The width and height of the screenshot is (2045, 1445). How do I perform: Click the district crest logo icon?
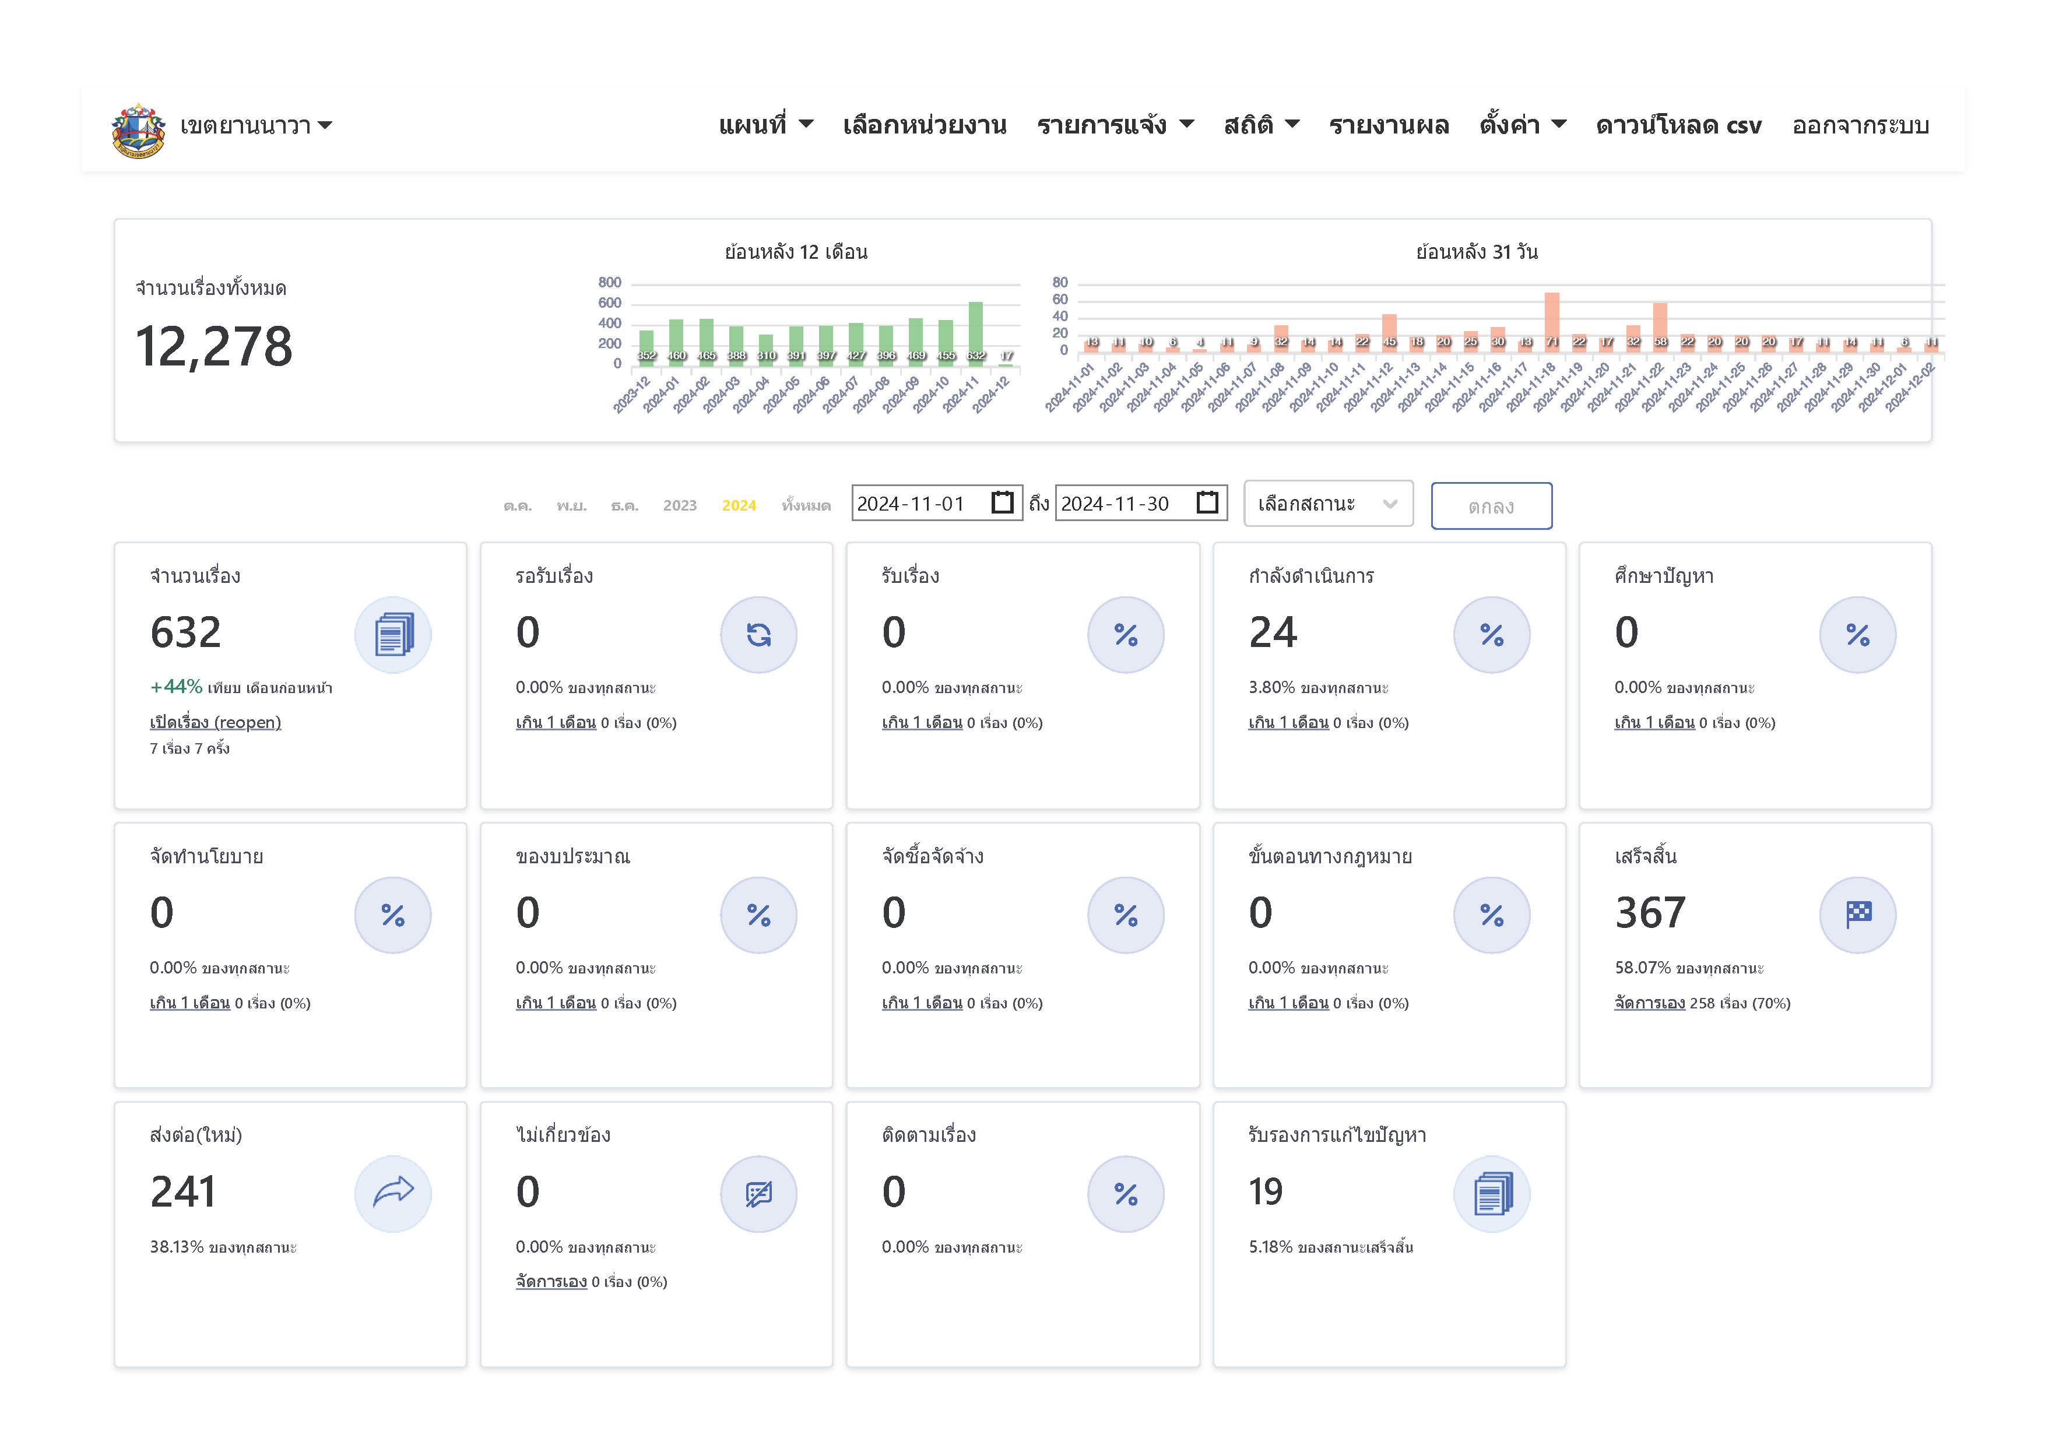pyautogui.click(x=138, y=130)
